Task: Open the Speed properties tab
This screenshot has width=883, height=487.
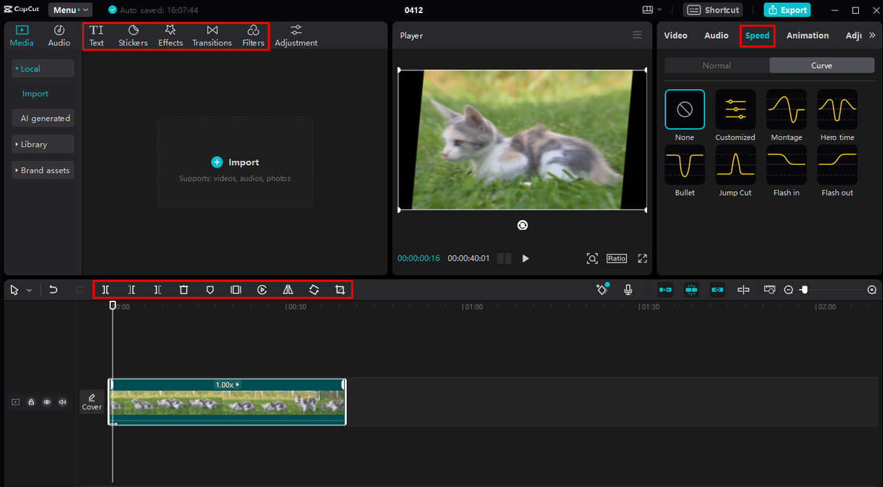Action: click(x=757, y=35)
